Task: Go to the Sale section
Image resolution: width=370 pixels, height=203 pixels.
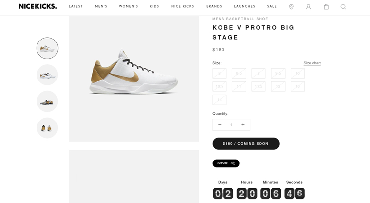Action: (x=272, y=7)
